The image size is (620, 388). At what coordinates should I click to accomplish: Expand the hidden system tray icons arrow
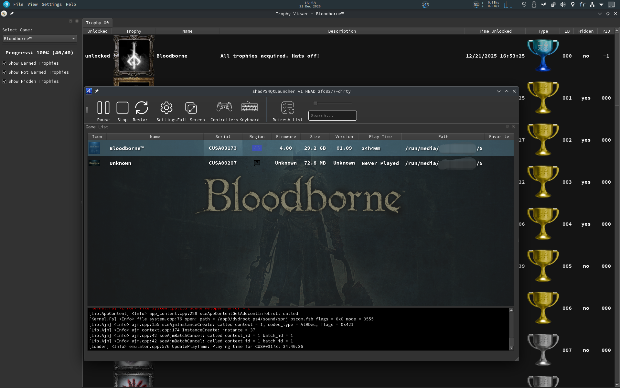pos(601,5)
